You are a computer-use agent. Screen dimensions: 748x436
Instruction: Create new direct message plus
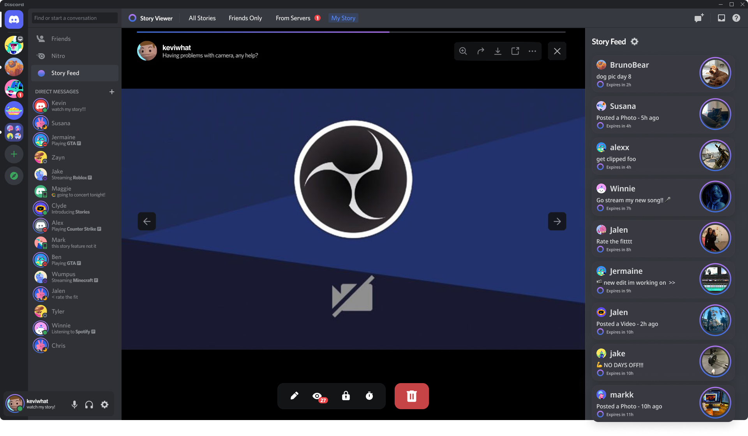click(x=112, y=92)
